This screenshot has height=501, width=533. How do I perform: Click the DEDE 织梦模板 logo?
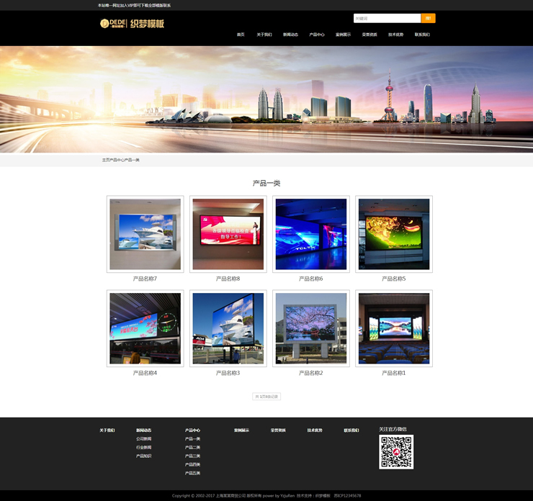(133, 23)
